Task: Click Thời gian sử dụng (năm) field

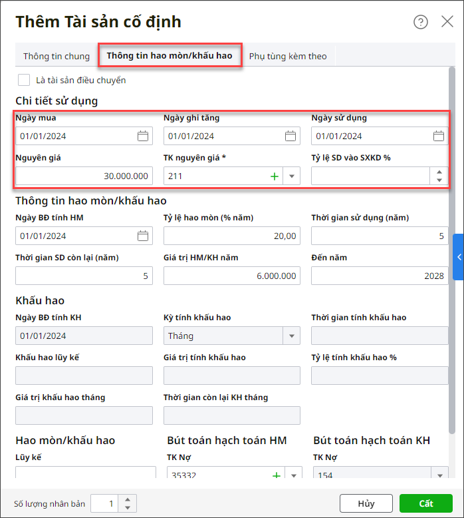Action: [380, 236]
